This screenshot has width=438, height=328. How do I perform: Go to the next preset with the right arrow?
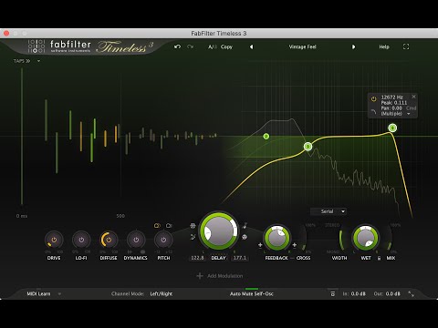pyautogui.click(x=353, y=46)
